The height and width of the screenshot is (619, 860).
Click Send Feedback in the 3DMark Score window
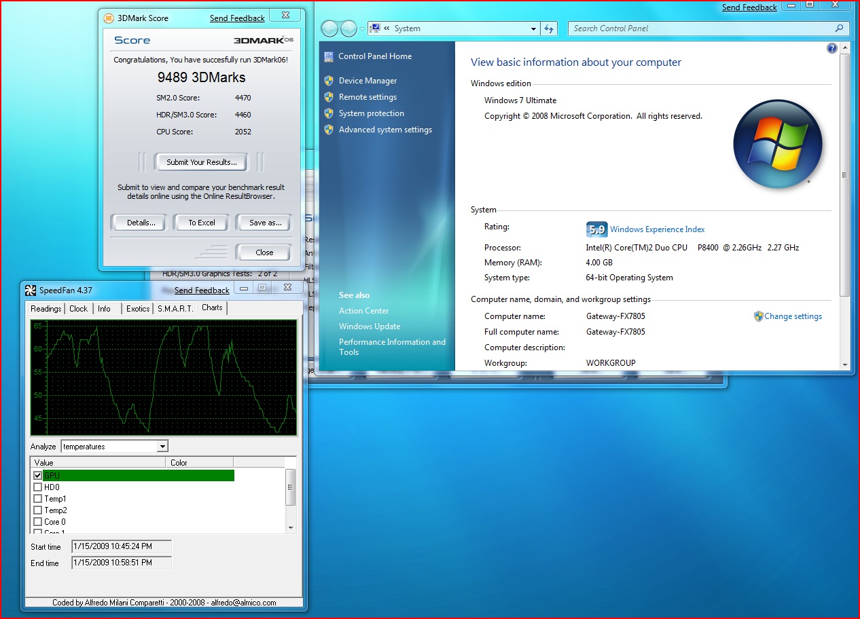[x=237, y=18]
